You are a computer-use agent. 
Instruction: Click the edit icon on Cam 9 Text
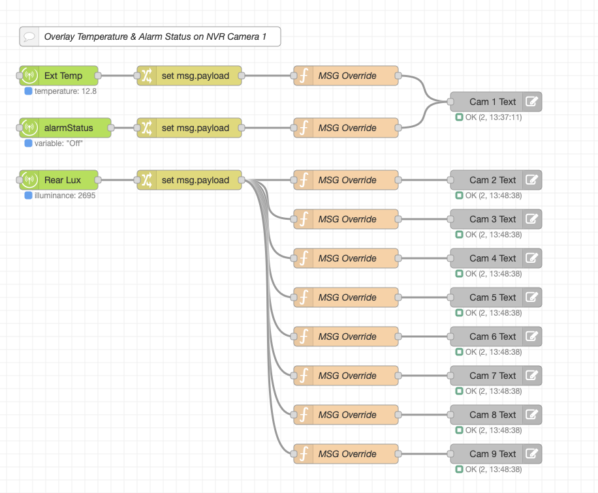(532, 454)
